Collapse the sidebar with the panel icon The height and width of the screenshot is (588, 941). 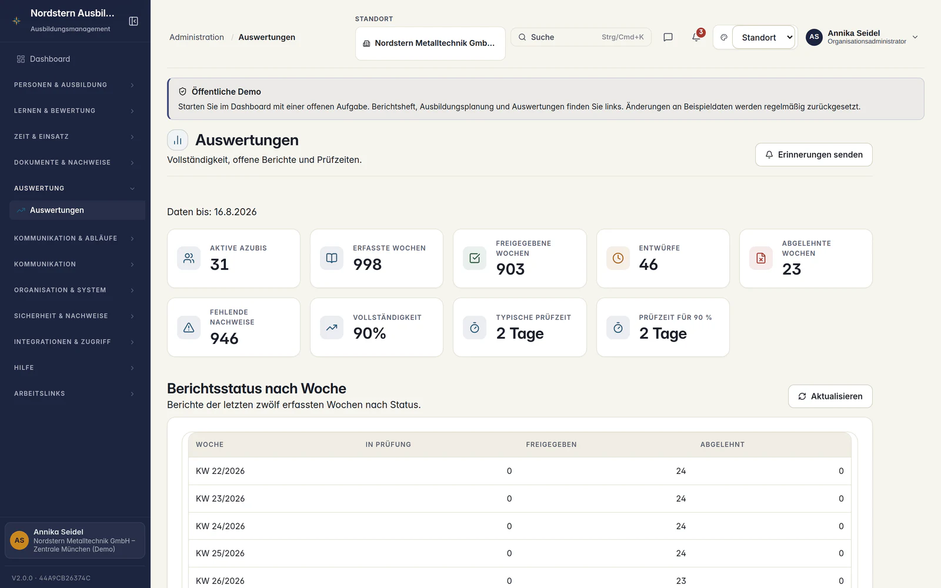pyautogui.click(x=134, y=21)
